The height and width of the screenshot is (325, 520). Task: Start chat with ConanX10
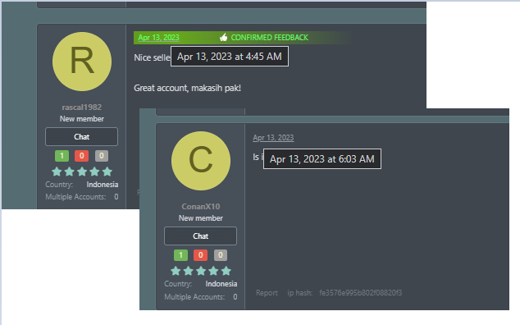pos(200,236)
